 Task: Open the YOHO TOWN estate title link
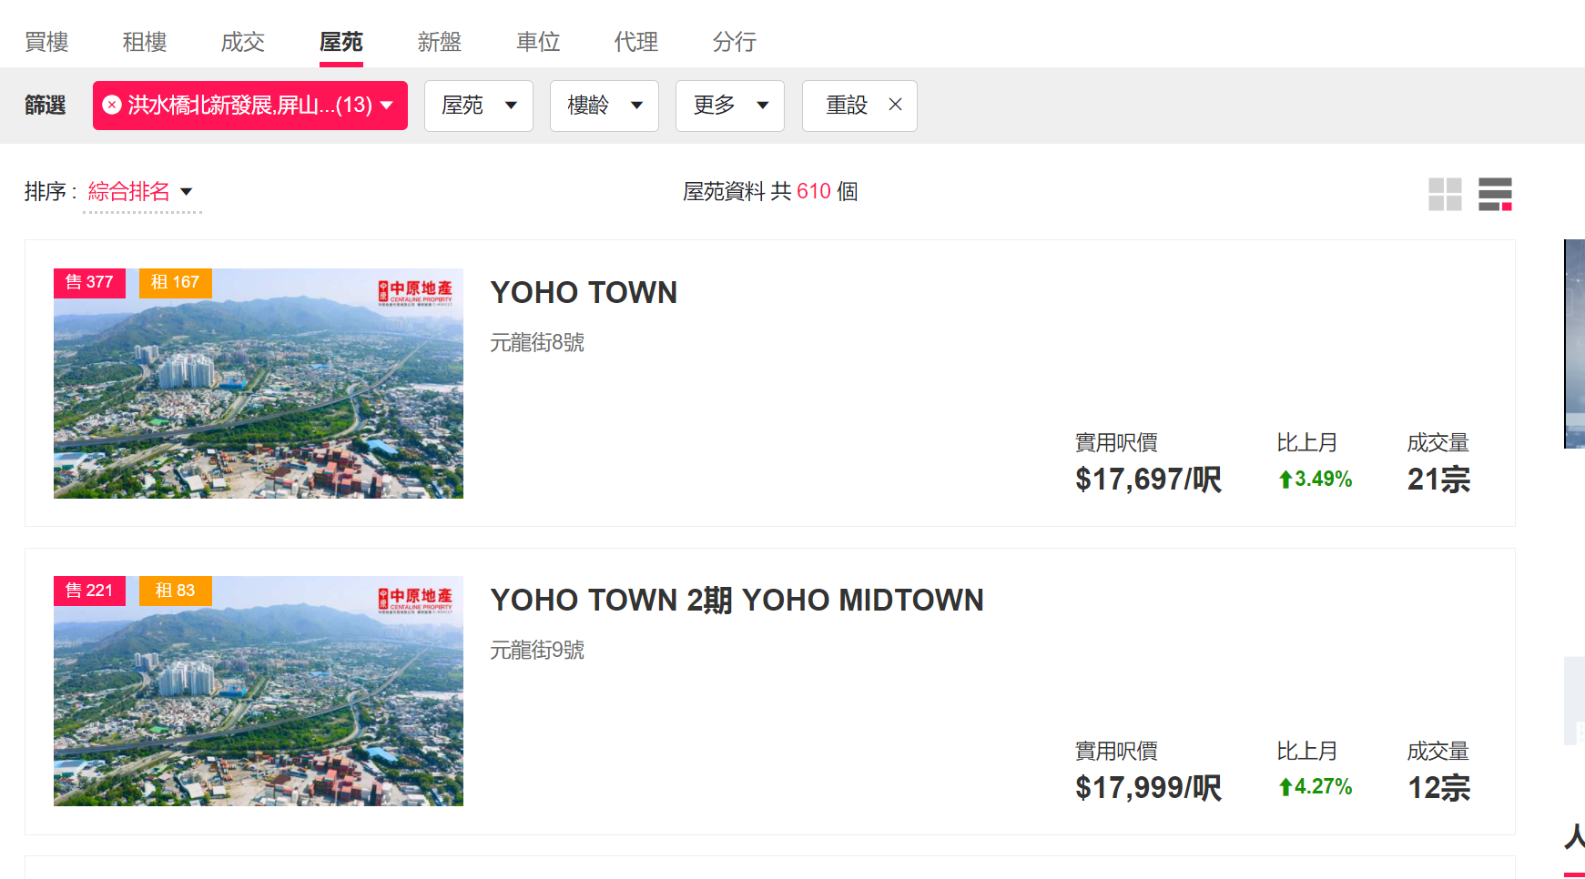tap(584, 293)
